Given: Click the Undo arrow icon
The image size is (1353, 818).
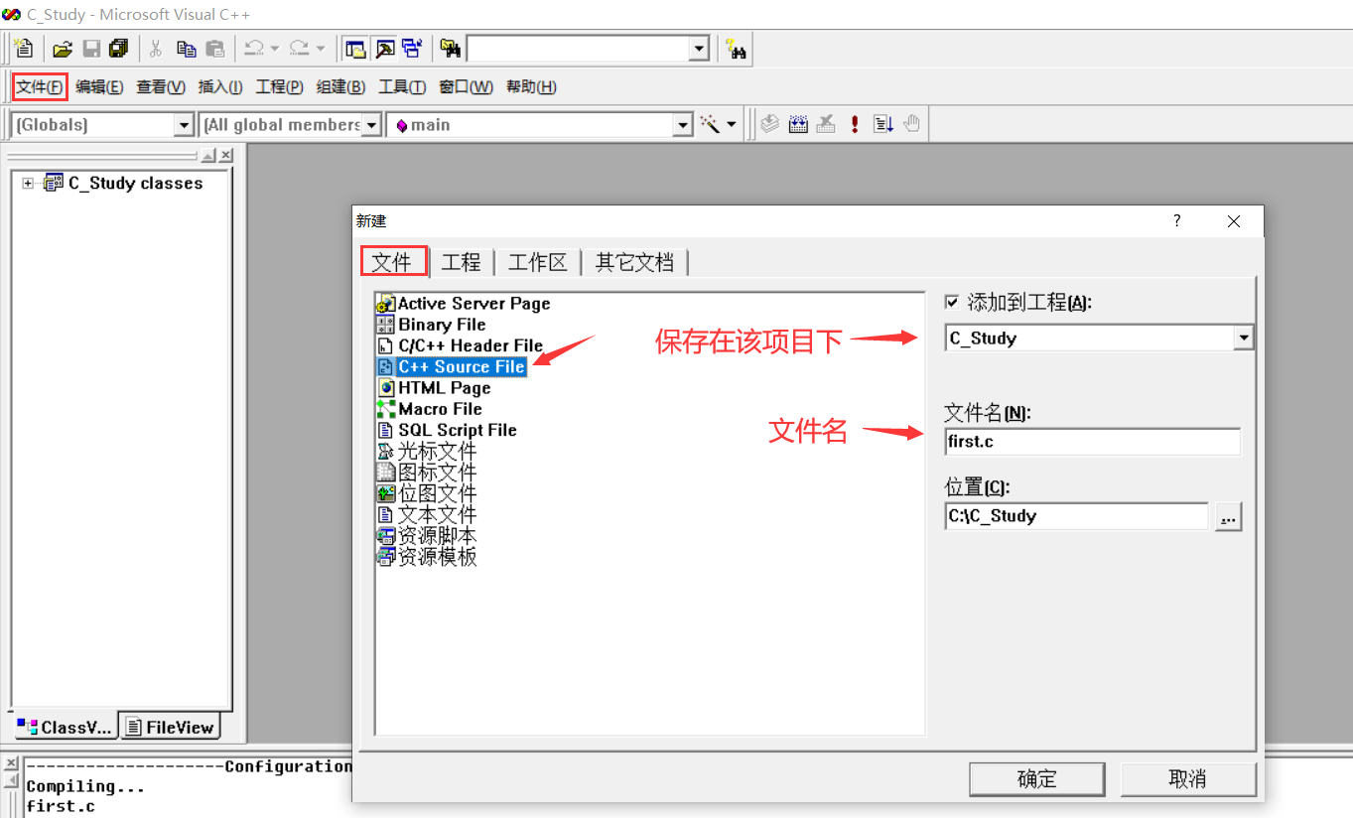Looking at the screenshot, I should click(x=254, y=48).
